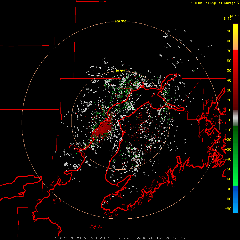Click the '-40' value on the velocity scale
The width and height of the screenshot is (240, 240).
coord(228,159)
